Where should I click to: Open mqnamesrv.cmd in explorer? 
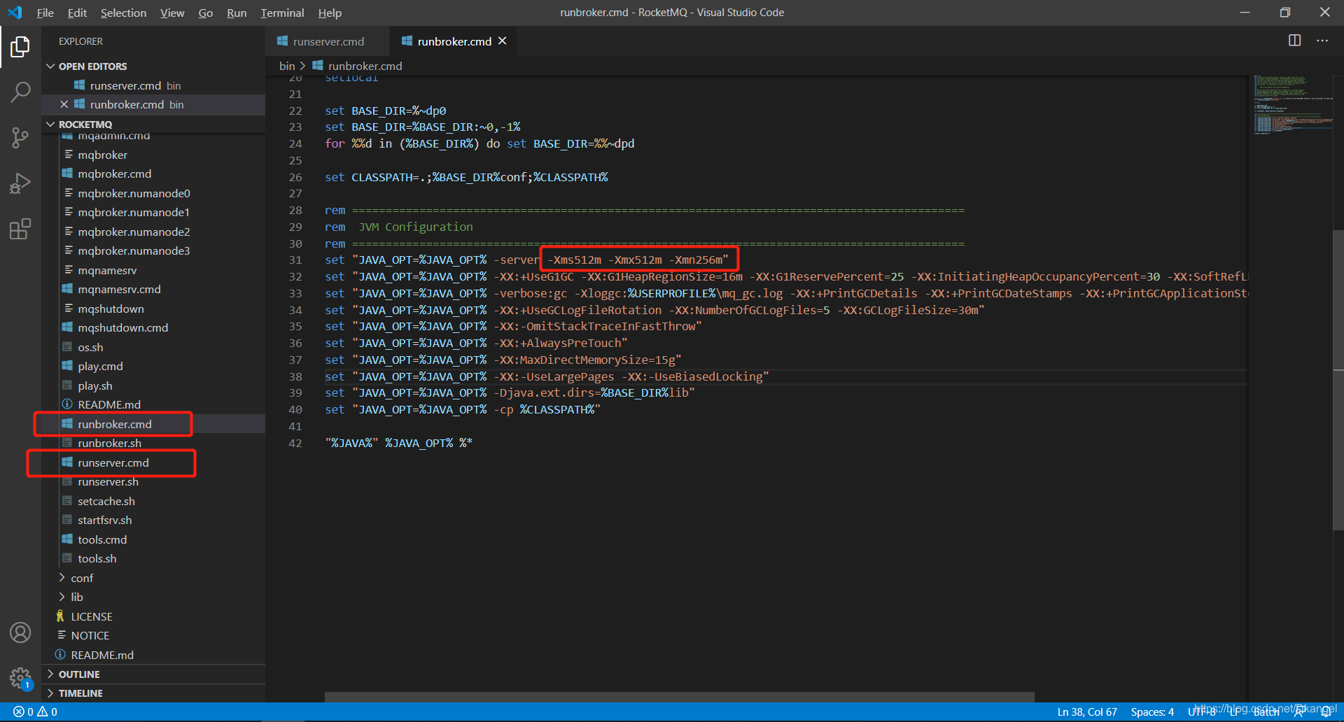tap(153, 289)
